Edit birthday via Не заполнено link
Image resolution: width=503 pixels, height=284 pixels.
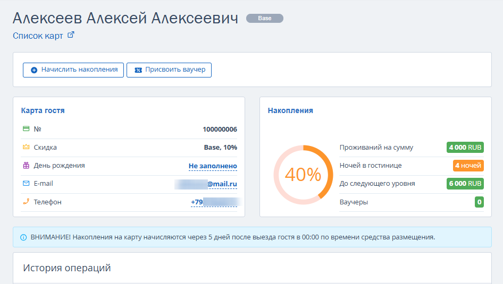[213, 166]
